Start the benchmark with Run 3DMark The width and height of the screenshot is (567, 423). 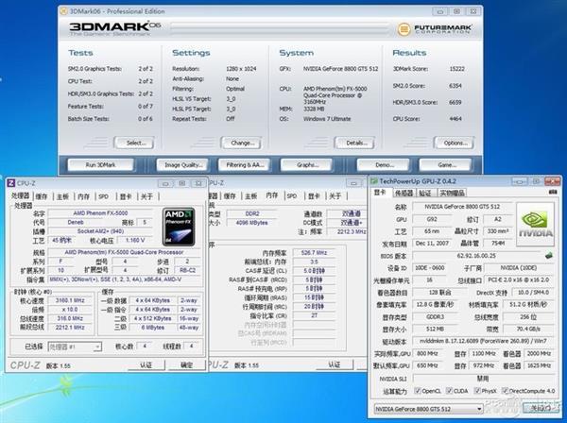coord(100,164)
